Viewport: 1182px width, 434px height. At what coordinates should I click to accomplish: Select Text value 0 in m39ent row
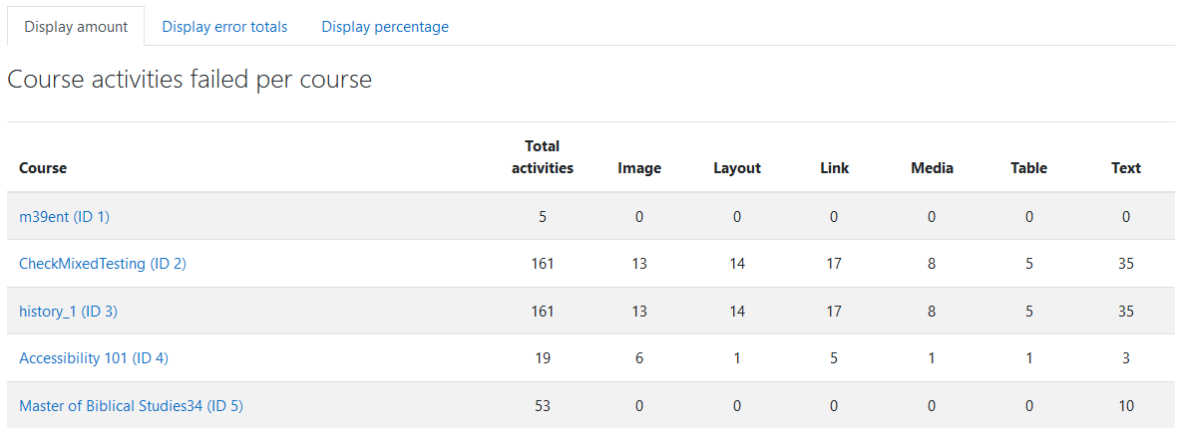pos(1126,217)
